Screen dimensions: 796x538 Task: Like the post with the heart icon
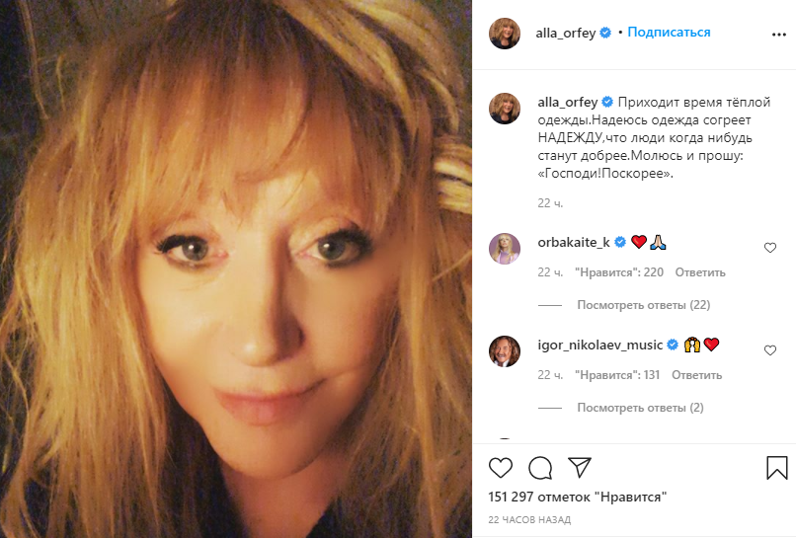coord(500,468)
